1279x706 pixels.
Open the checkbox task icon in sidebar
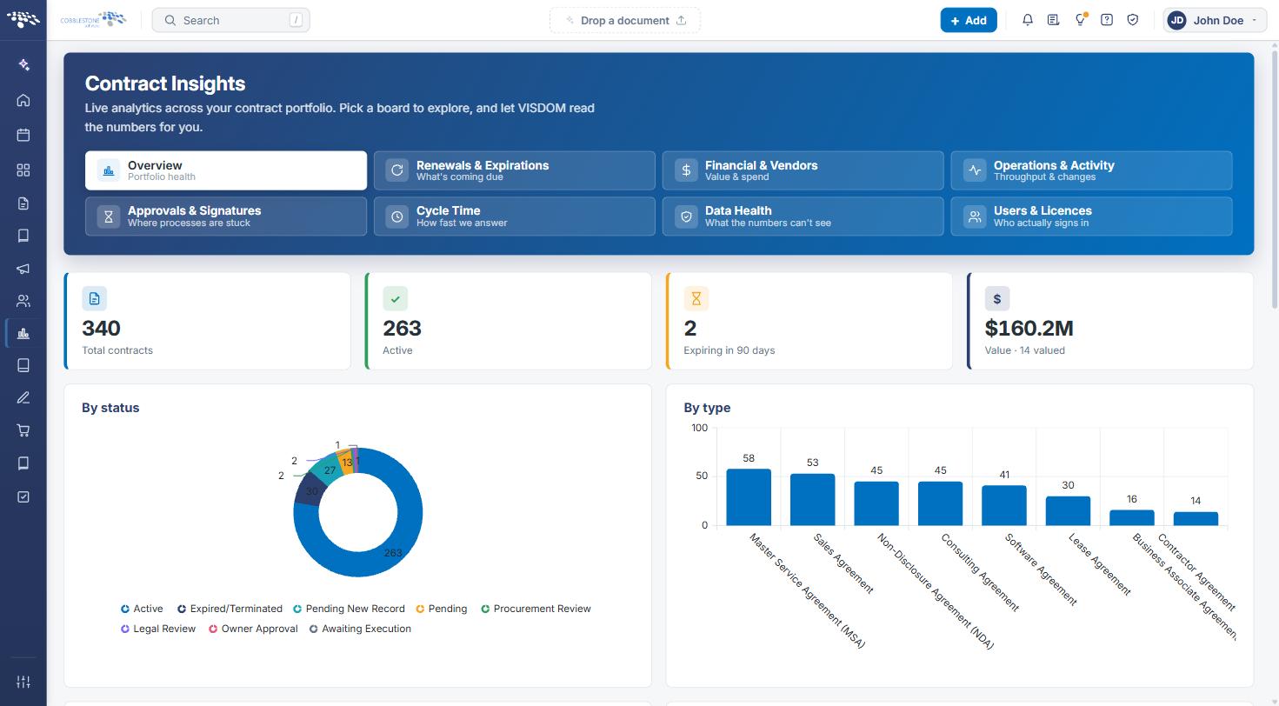coord(23,496)
